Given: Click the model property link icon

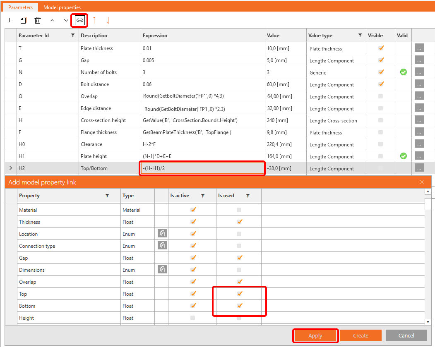Looking at the screenshot, I should coord(80,20).
